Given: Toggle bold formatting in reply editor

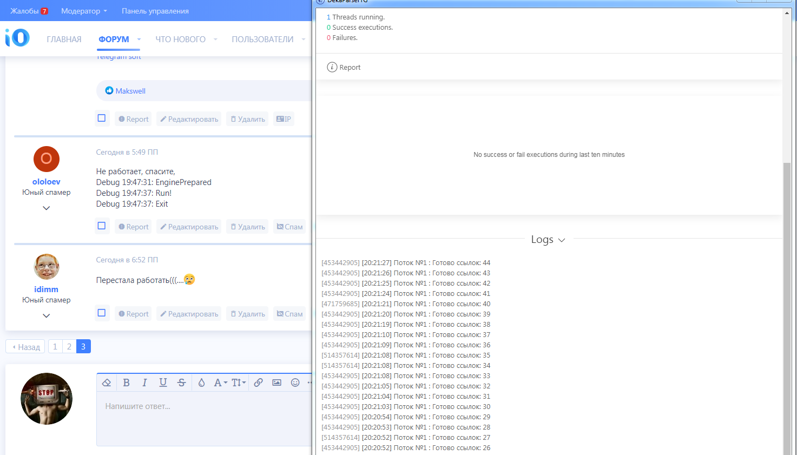Looking at the screenshot, I should (126, 383).
